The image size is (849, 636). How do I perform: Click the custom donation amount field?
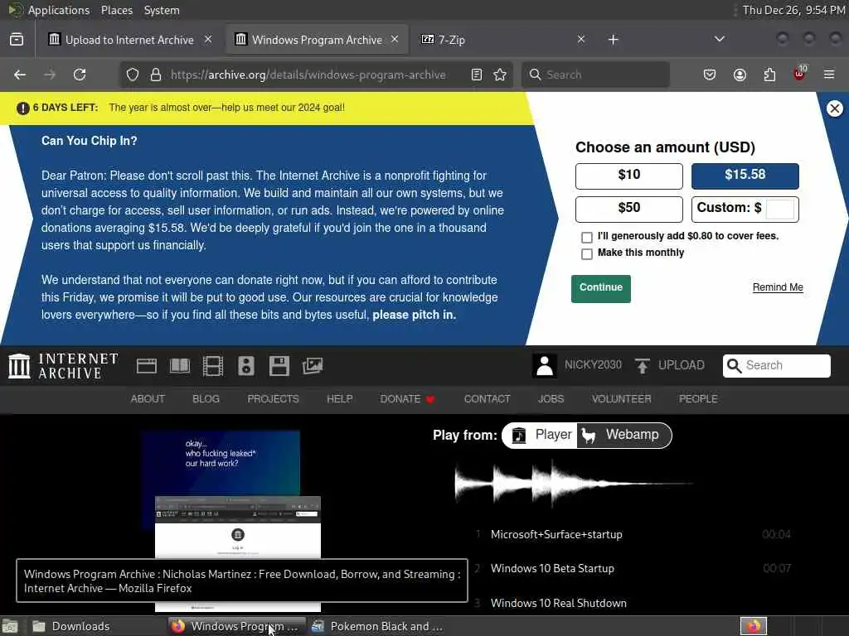[x=779, y=209]
